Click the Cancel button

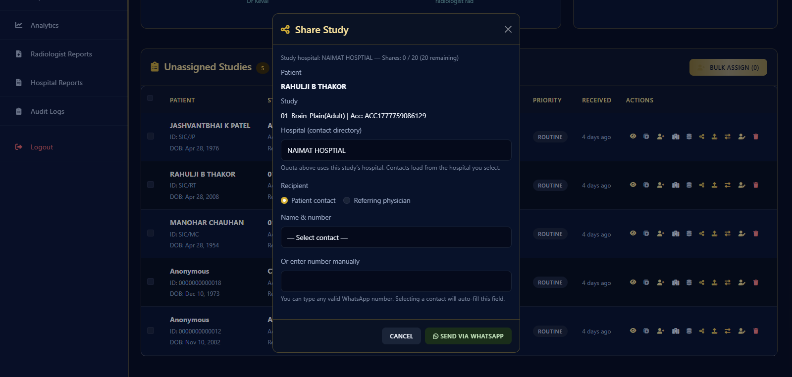coord(401,336)
